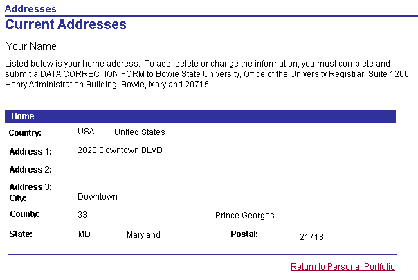
Task: Select the USA country code
Action: point(86,132)
